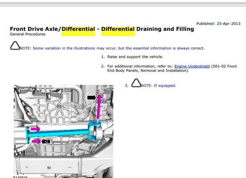Click the Published date text
The height and width of the screenshot is (178, 246).
218,24
